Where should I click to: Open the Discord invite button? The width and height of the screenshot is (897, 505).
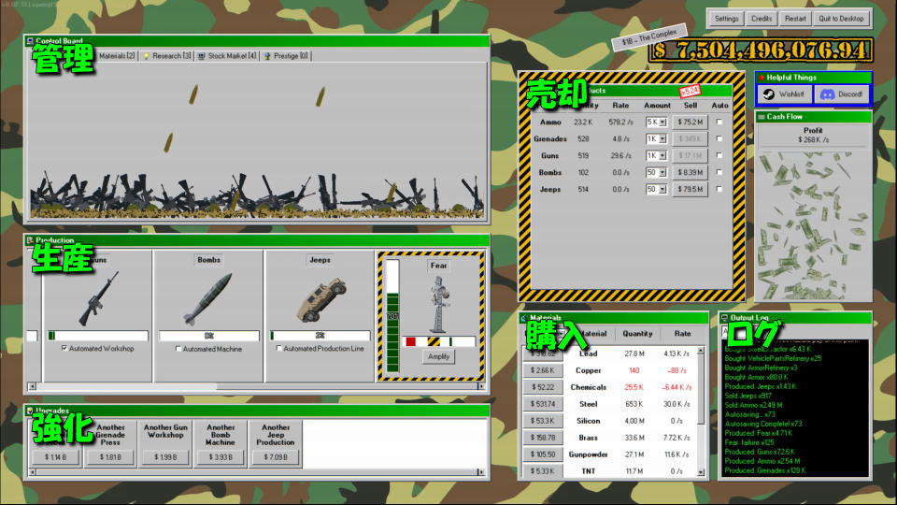(841, 94)
